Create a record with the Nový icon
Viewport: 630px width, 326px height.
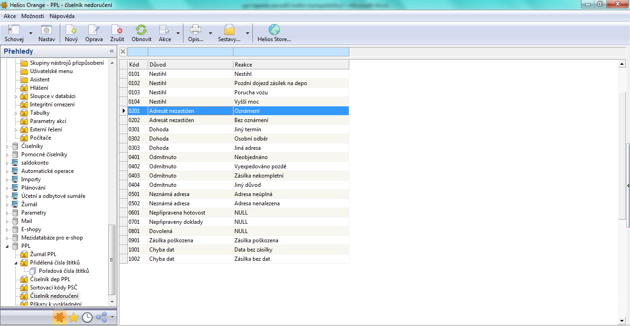coord(71,30)
